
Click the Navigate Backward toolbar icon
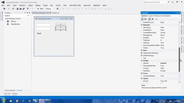[4, 9]
